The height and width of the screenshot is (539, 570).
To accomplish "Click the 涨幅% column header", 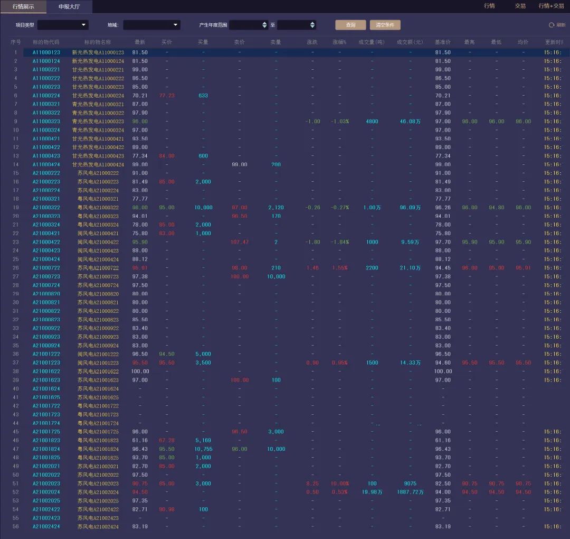I will 339,42.
